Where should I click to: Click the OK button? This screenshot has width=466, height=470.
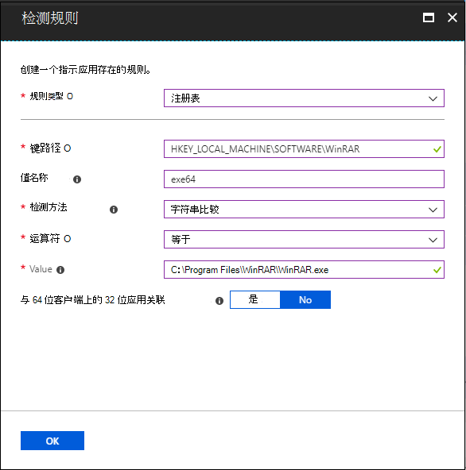52,441
